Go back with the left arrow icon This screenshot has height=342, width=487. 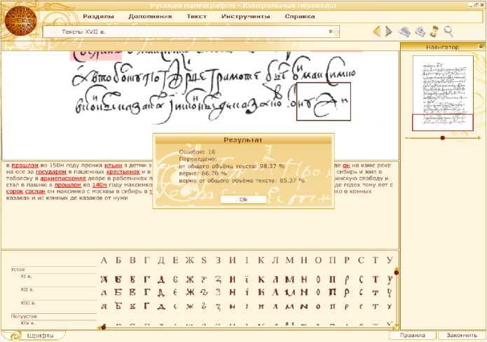click(377, 32)
